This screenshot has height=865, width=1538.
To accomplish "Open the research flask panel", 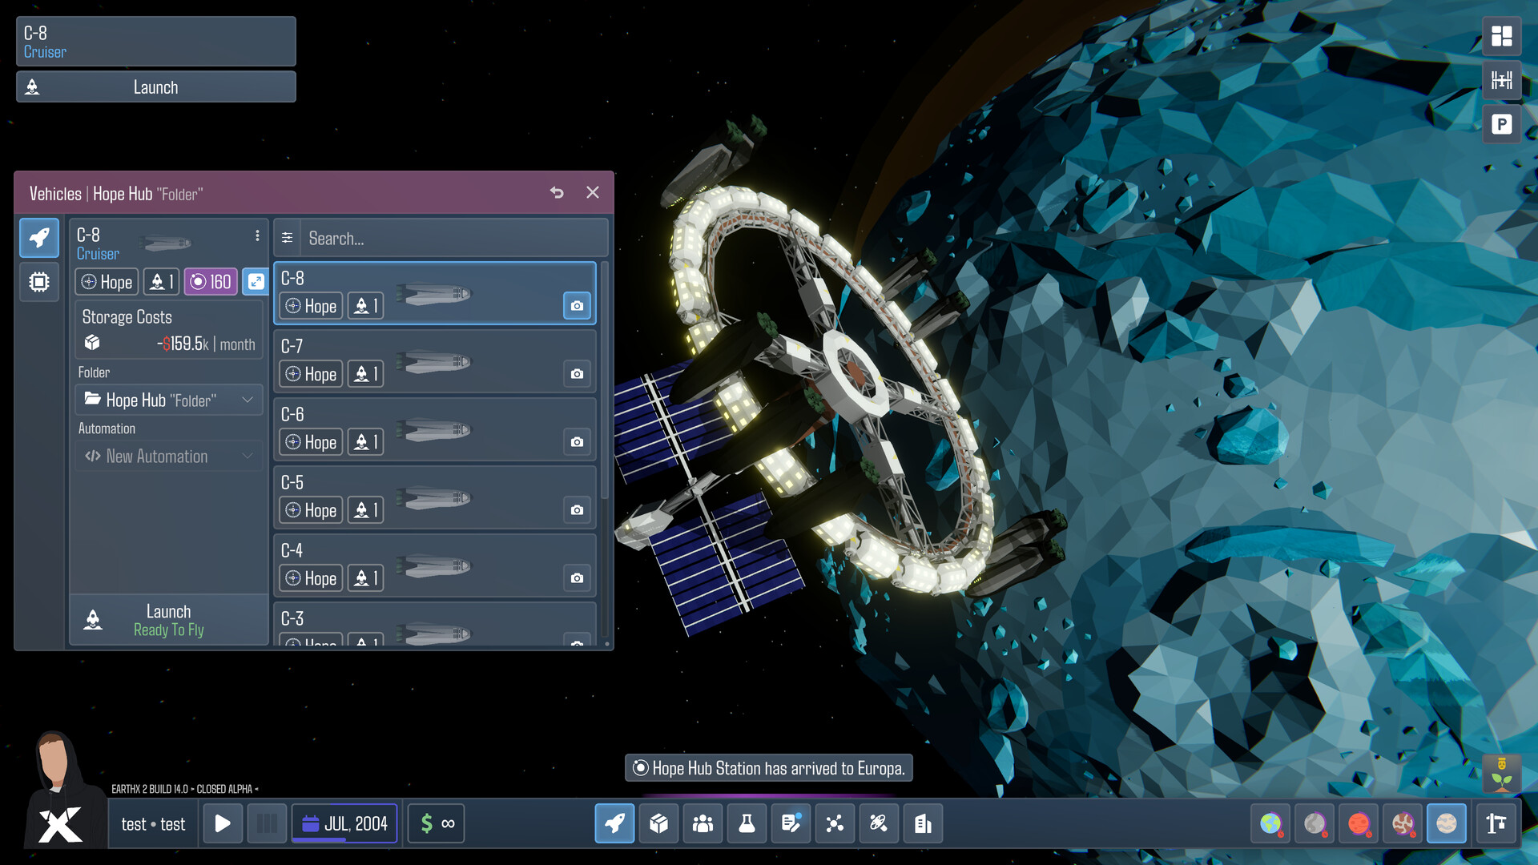I will tap(747, 823).
